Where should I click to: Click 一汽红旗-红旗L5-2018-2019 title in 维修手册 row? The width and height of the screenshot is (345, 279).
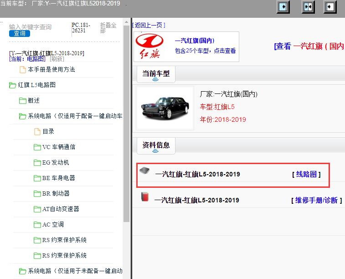[197, 201]
